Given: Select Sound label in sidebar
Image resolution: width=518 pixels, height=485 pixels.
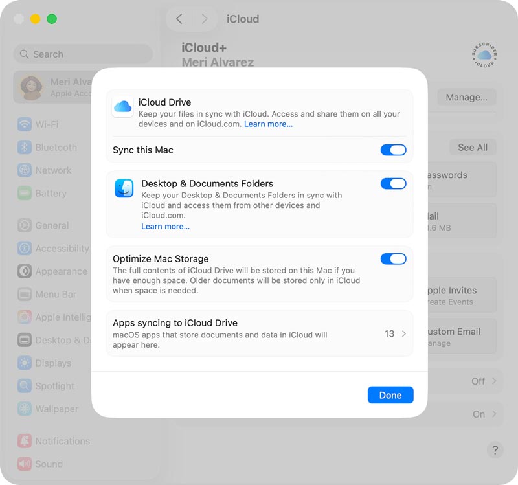Looking at the screenshot, I should click(x=49, y=464).
